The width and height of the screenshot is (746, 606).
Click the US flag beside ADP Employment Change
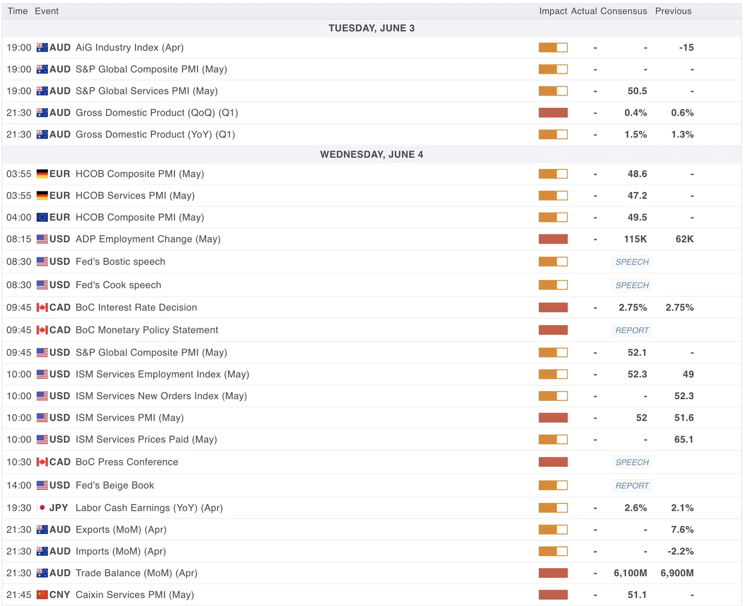pos(42,239)
